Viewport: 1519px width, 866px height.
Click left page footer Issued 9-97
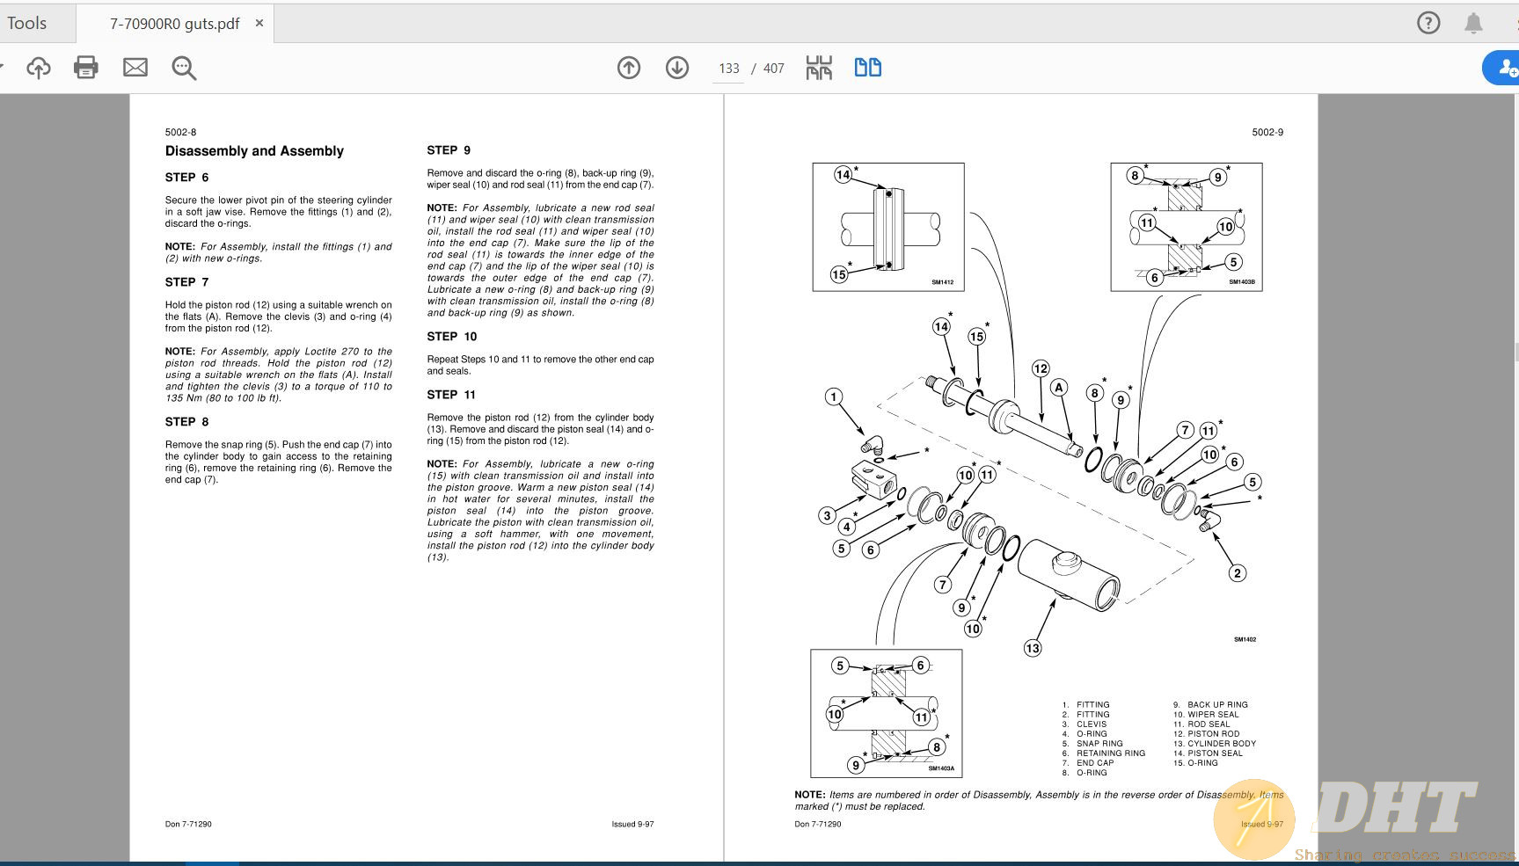pos(633,825)
